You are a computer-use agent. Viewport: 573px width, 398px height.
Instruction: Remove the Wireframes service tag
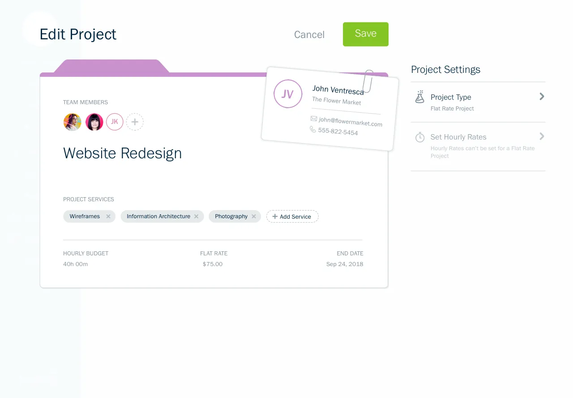coord(108,216)
